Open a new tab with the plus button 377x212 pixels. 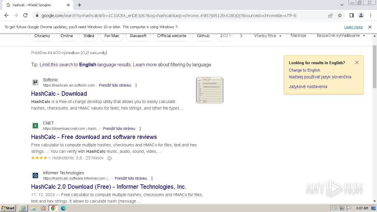[x=80, y=5]
